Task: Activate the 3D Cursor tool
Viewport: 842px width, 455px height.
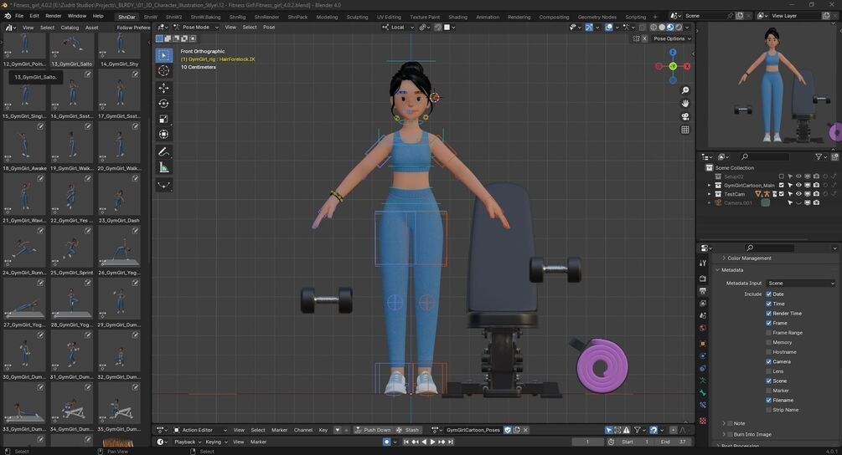Action: [163, 71]
